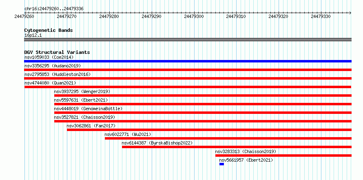Select the red nsv4448019 variant bar
The image size is (363, 180).
(203, 113)
